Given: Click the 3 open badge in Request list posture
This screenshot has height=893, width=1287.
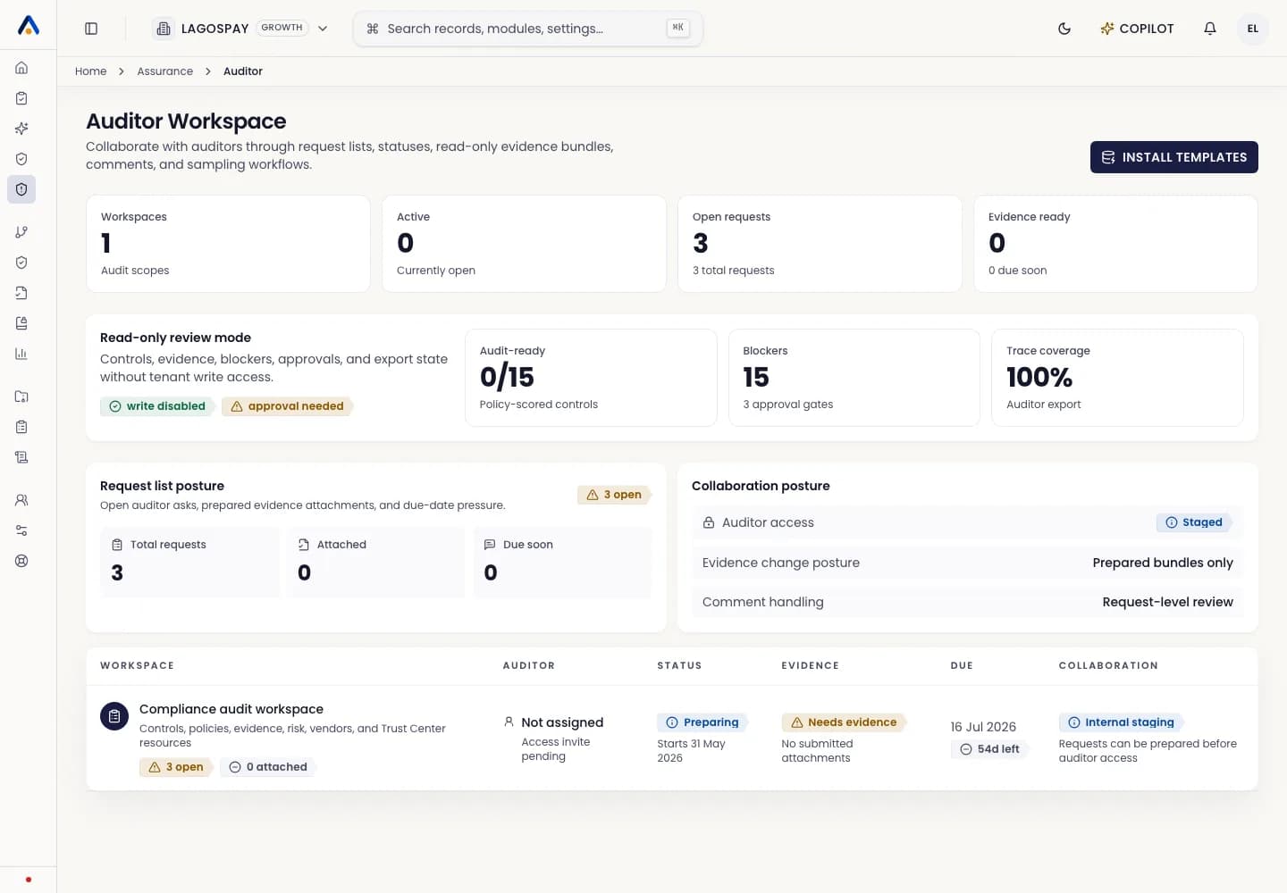Looking at the screenshot, I should pos(614,495).
